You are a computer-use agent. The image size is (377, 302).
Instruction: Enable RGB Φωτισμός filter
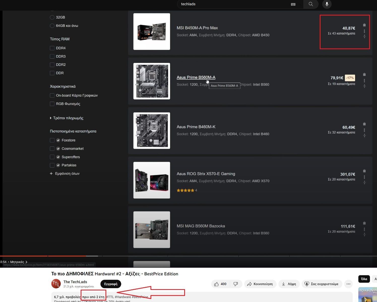pyautogui.click(x=52, y=104)
